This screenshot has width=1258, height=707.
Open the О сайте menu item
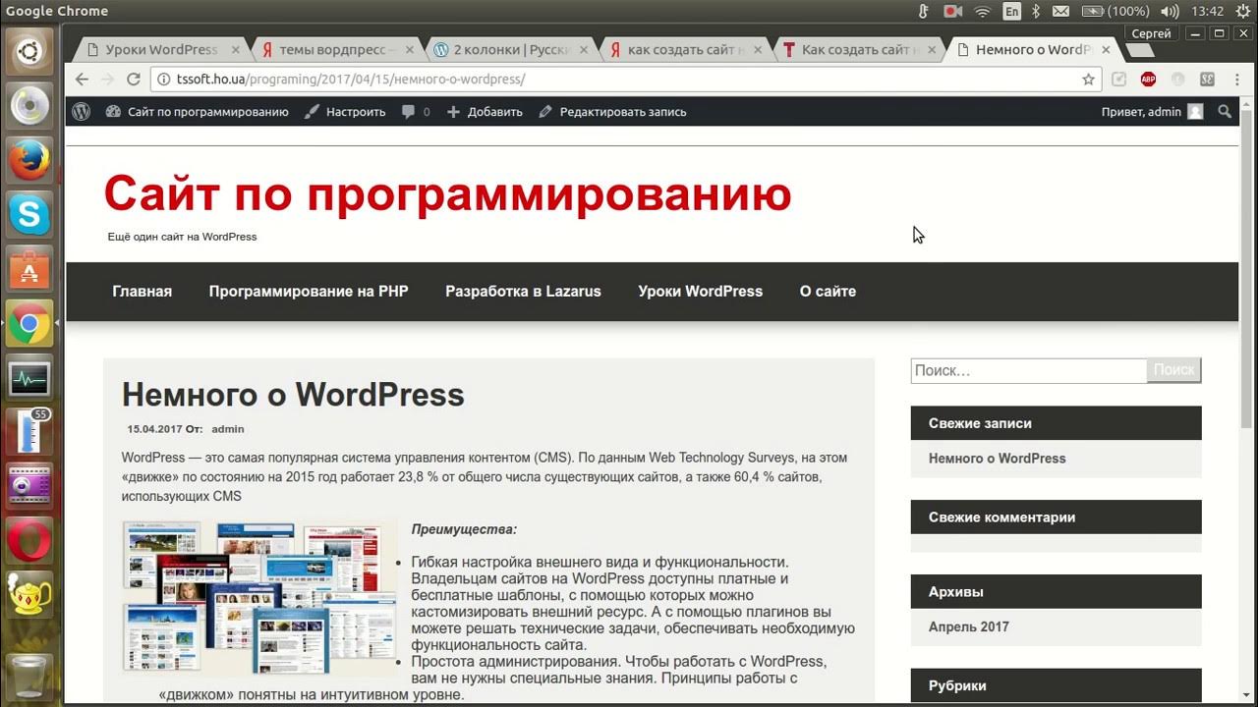(828, 292)
